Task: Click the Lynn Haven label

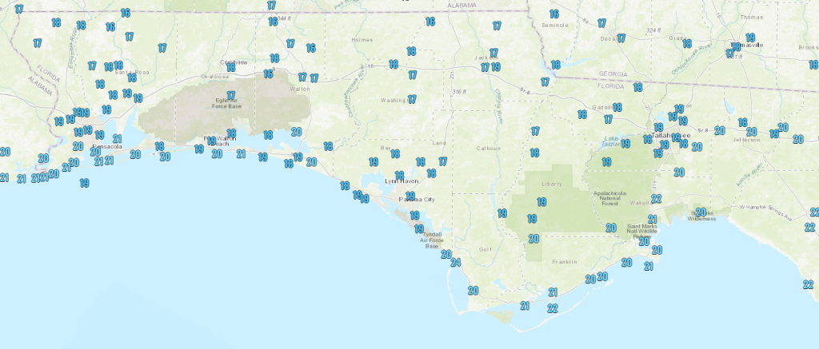Action: 401,181
